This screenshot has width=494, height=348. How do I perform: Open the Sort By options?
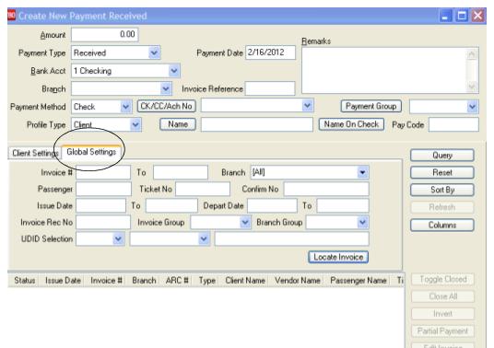[x=442, y=190]
